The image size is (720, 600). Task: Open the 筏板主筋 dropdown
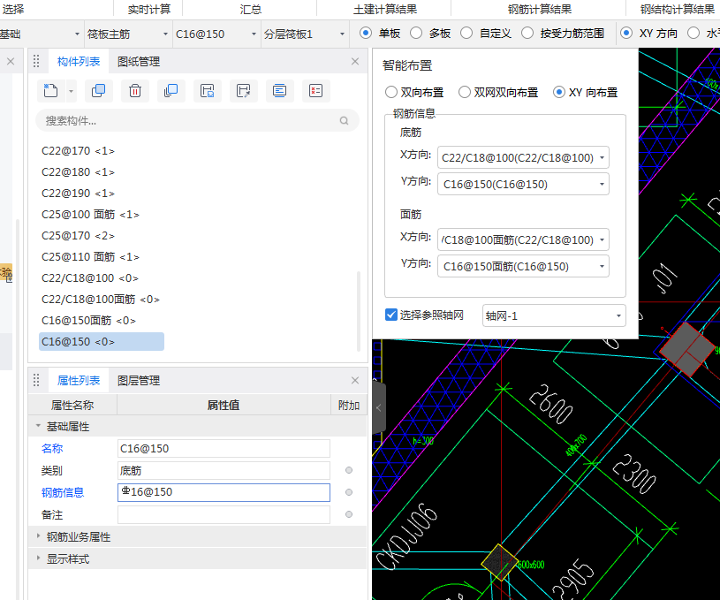tap(166, 34)
